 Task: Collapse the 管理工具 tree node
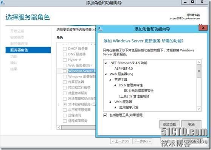pos(110,80)
